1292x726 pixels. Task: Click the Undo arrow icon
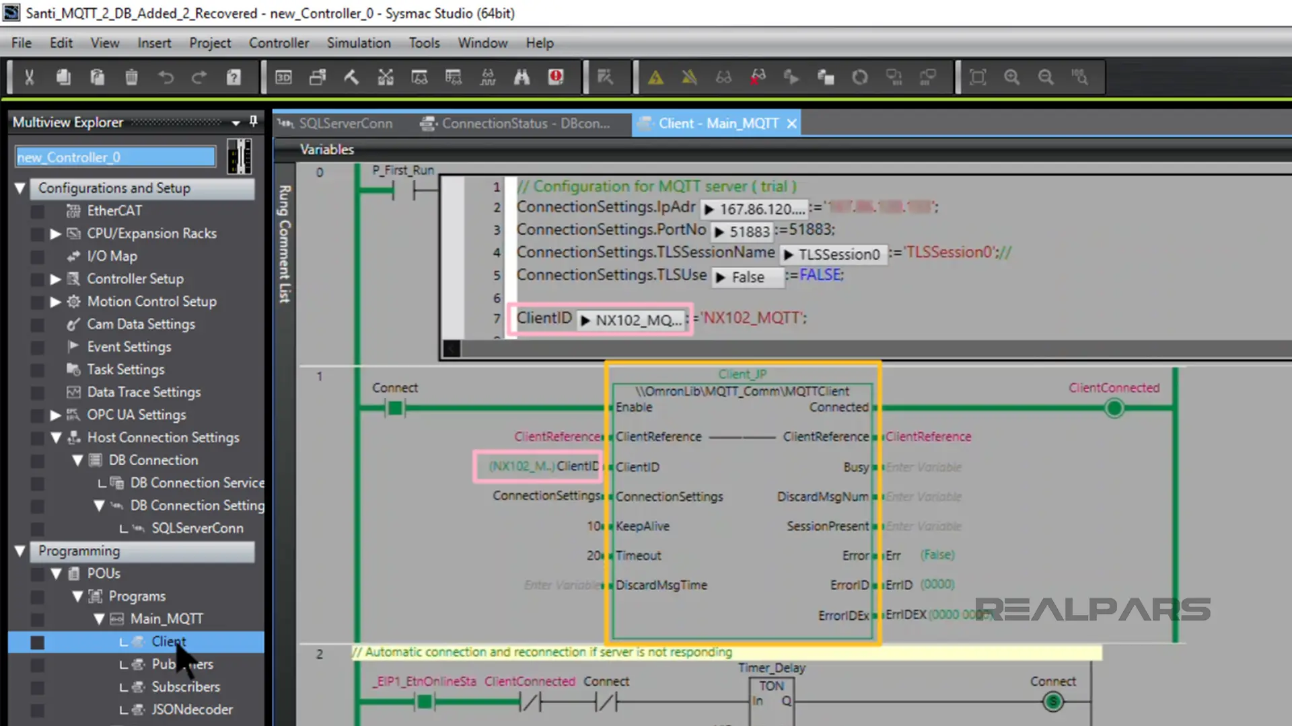[166, 77]
